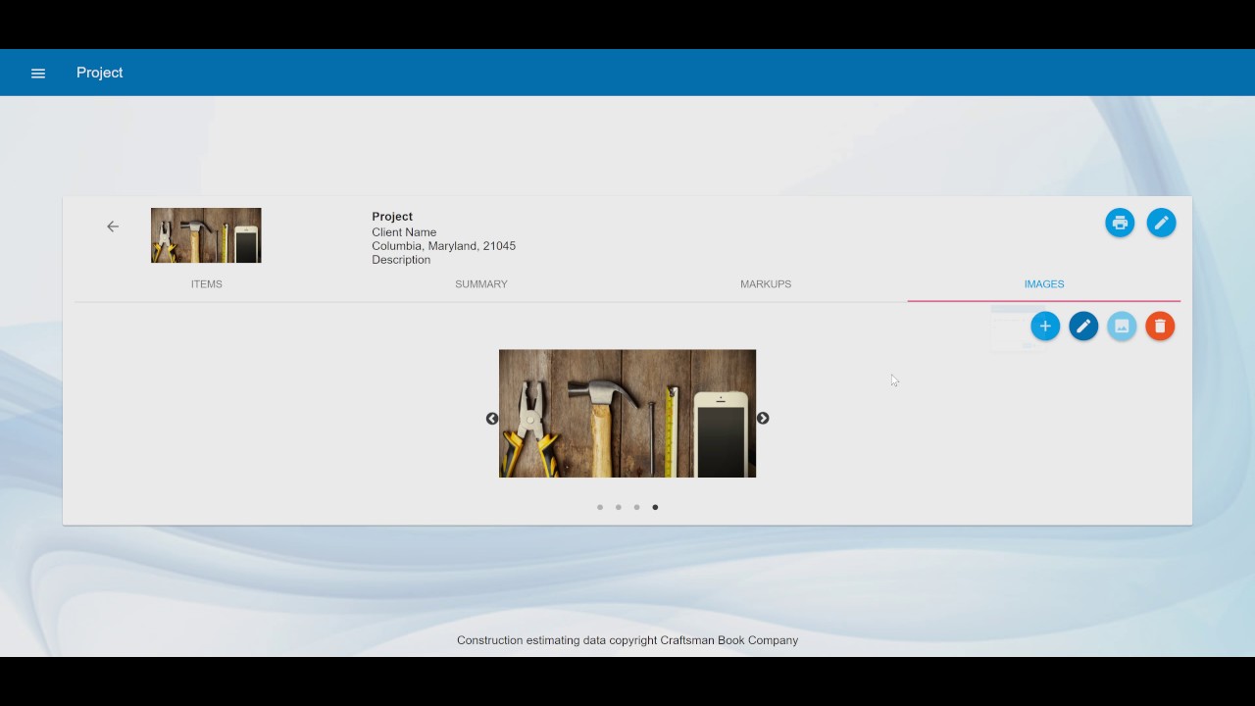The image size is (1255, 706).
Task: Click the project thumbnail image in header
Action: coord(206,235)
